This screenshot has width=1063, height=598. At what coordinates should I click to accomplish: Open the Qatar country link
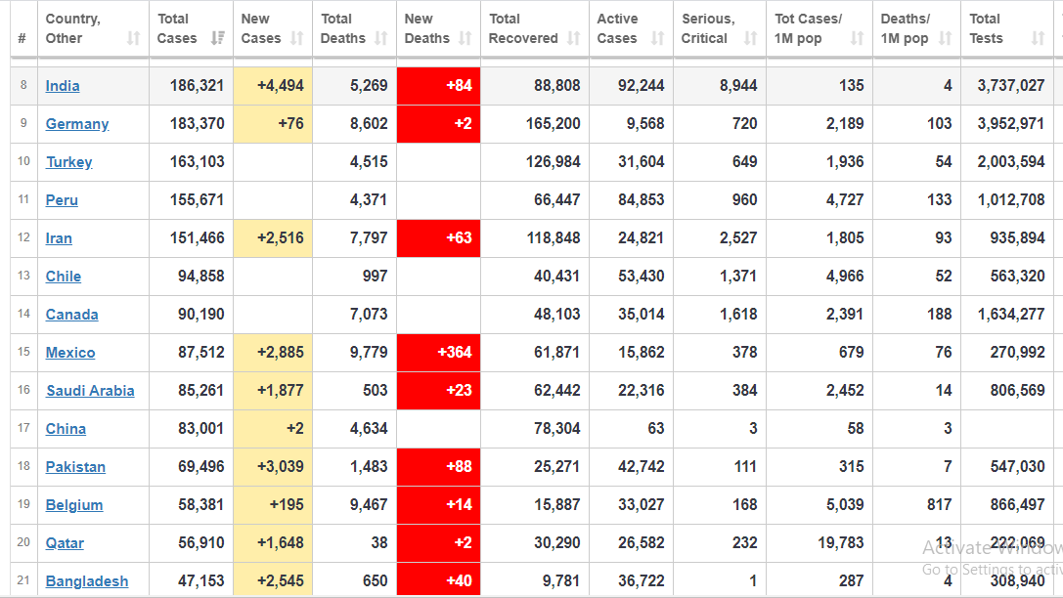[x=66, y=543]
